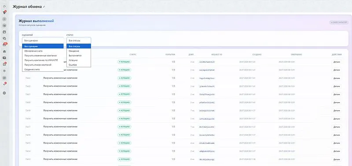Image resolution: width=352 pixels, height=166 pixels.
Task: Choose Ошибка status option
Action: 79,65
